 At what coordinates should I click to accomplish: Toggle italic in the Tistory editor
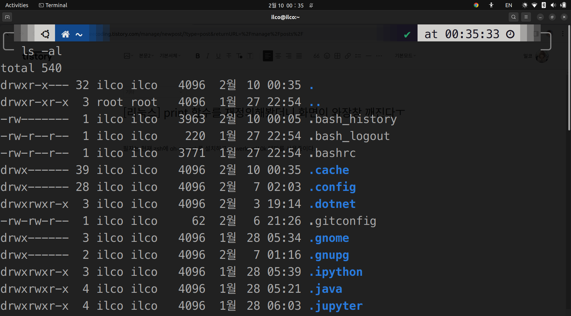208,56
